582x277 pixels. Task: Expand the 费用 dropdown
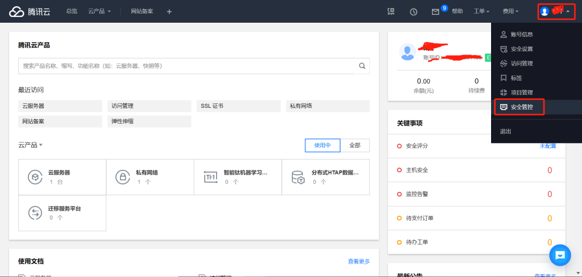(x=510, y=11)
